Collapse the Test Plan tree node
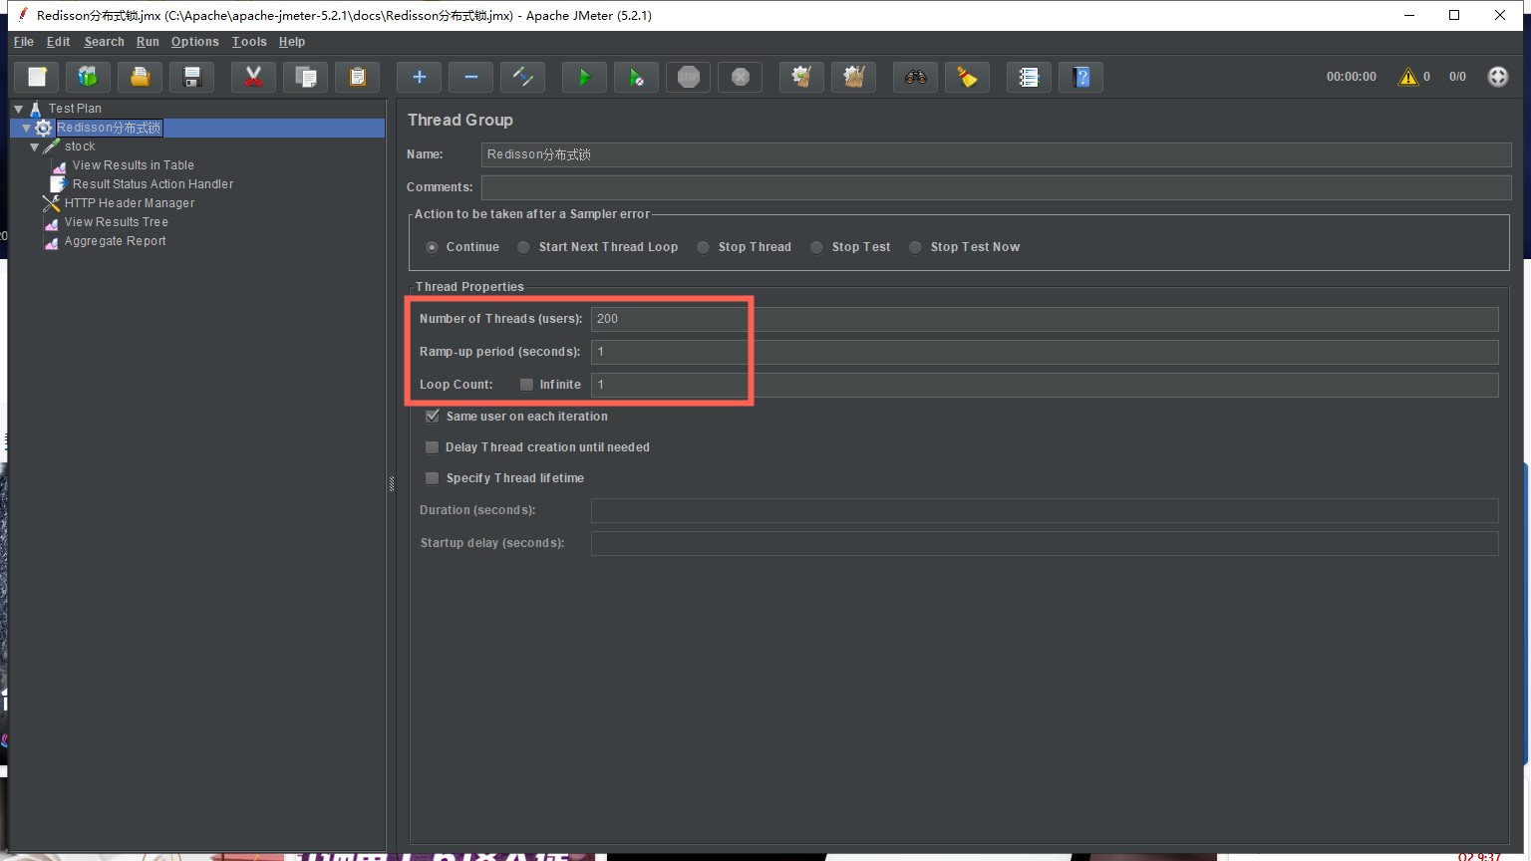This screenshot has width=1531, height=861. coord(18,109)
